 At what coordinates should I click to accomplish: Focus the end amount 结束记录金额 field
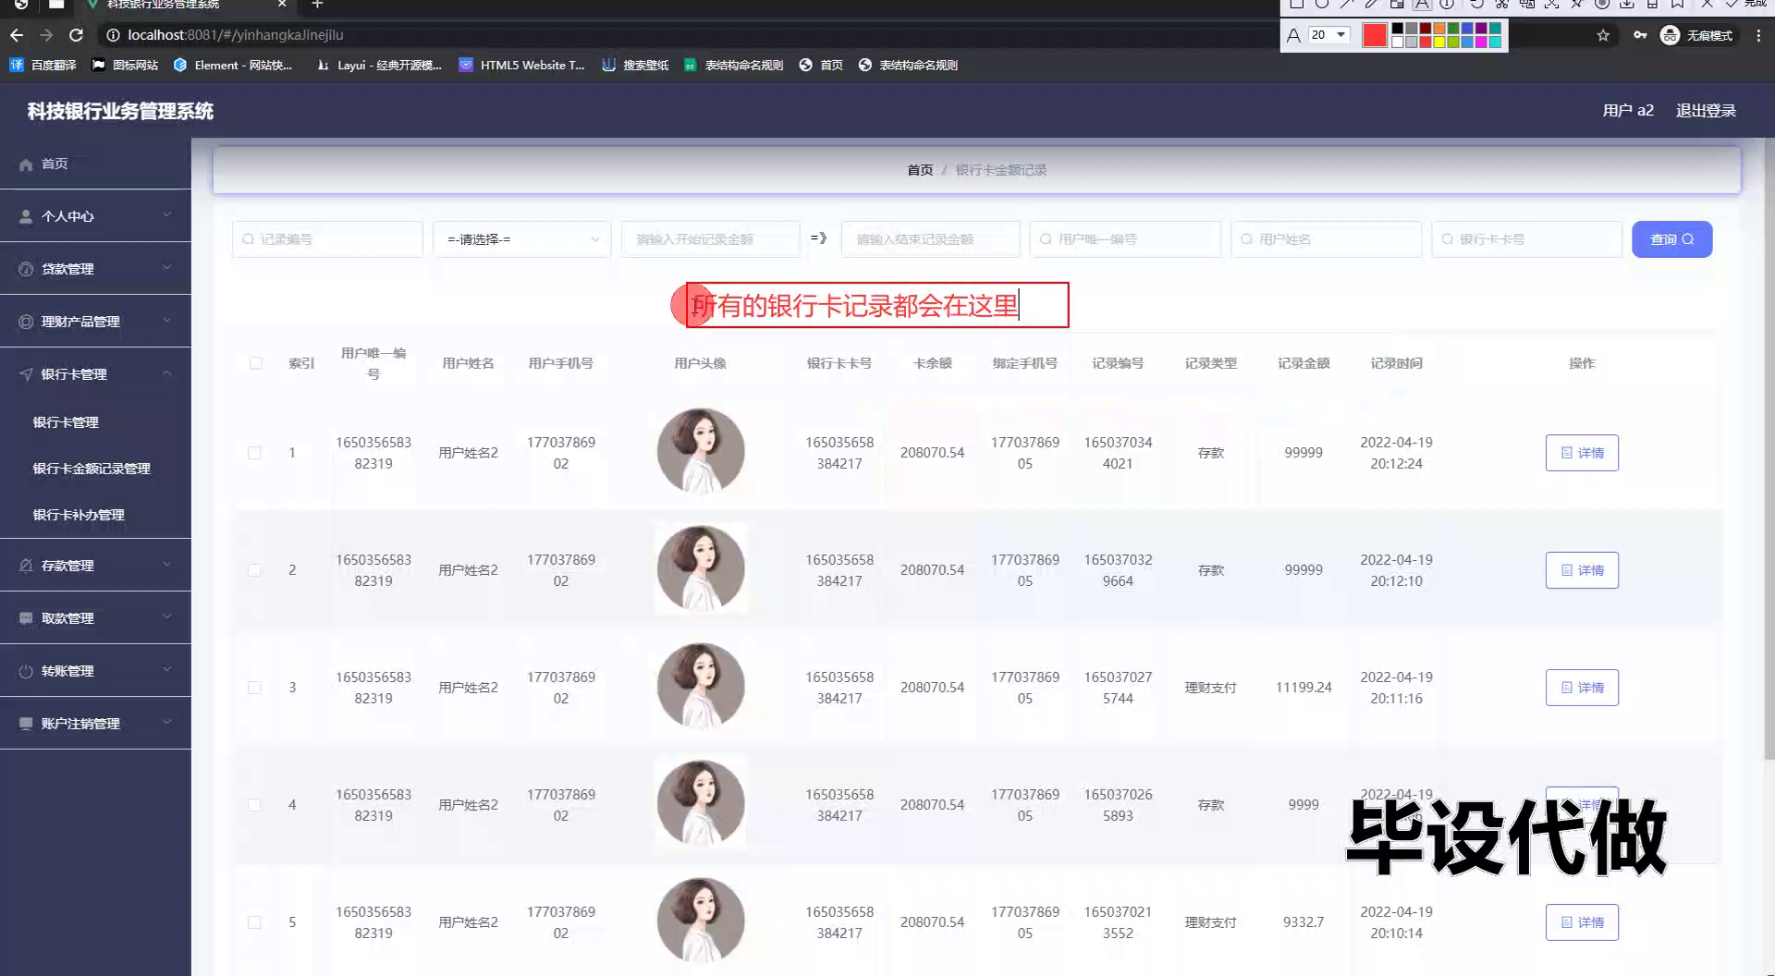click(930, 239)
